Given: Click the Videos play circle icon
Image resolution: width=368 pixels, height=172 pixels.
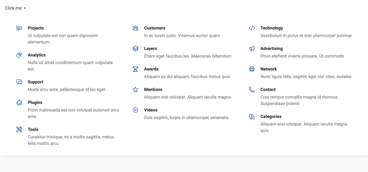Looking at the screenshot, I should tap(135, 110).
